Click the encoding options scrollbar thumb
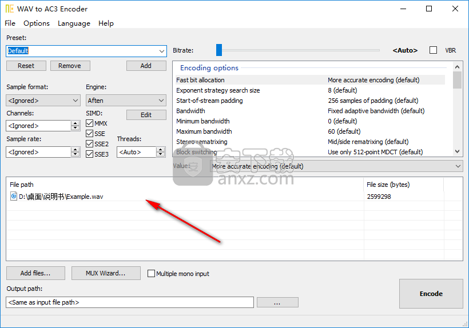This screenshot has width=469, height=328. click(457, 81)
